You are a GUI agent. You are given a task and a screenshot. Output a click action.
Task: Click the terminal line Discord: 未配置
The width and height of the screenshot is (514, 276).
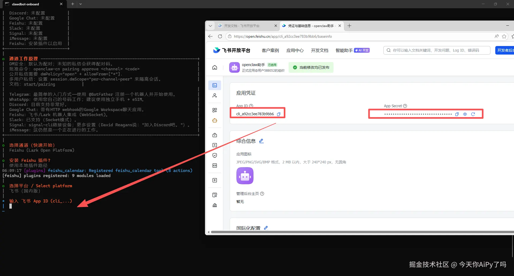click(x=27, y=13)
